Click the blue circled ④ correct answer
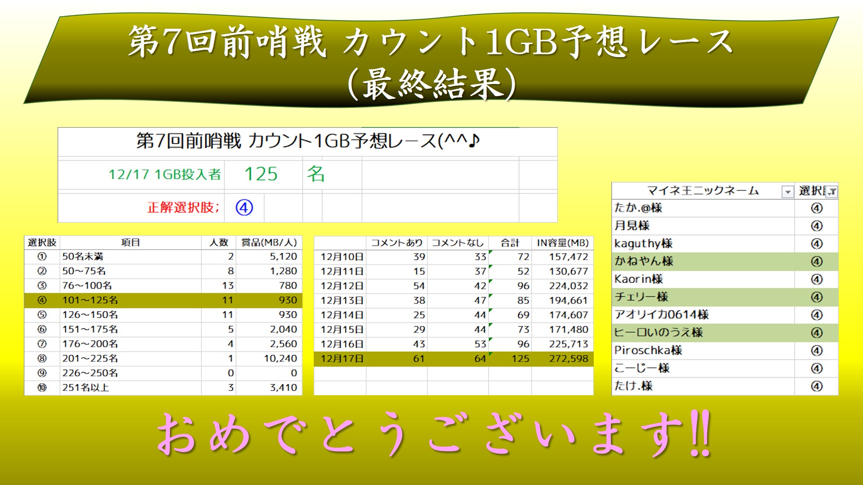863x485 pixels. pos(244,207)
